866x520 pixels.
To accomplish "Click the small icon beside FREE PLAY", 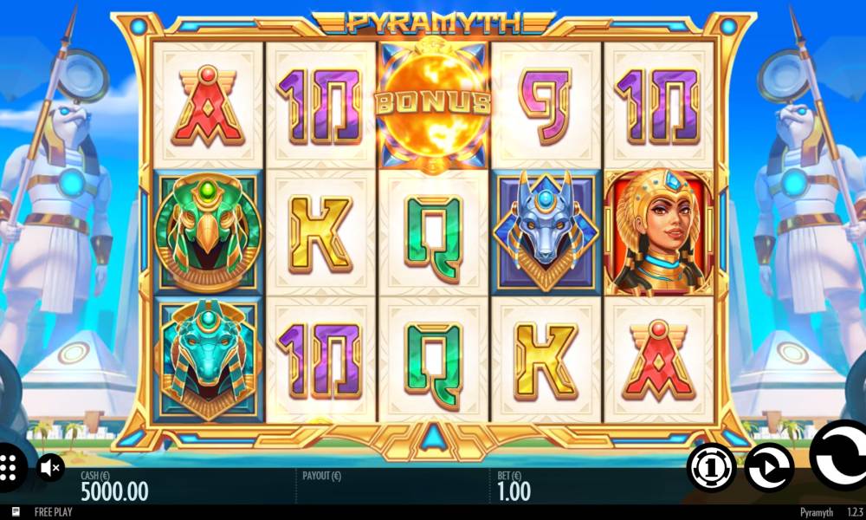I will pyautogui.click(x=16, y=512).
